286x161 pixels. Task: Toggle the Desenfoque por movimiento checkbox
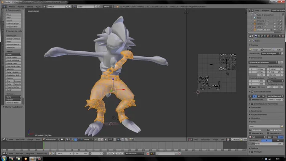pos(252,104)
